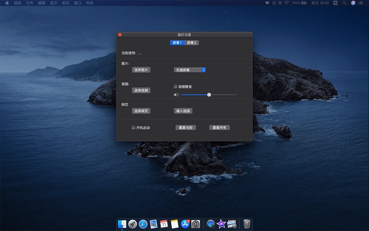
Task: Open the 前往 menu
Action: tap(65, 3)
